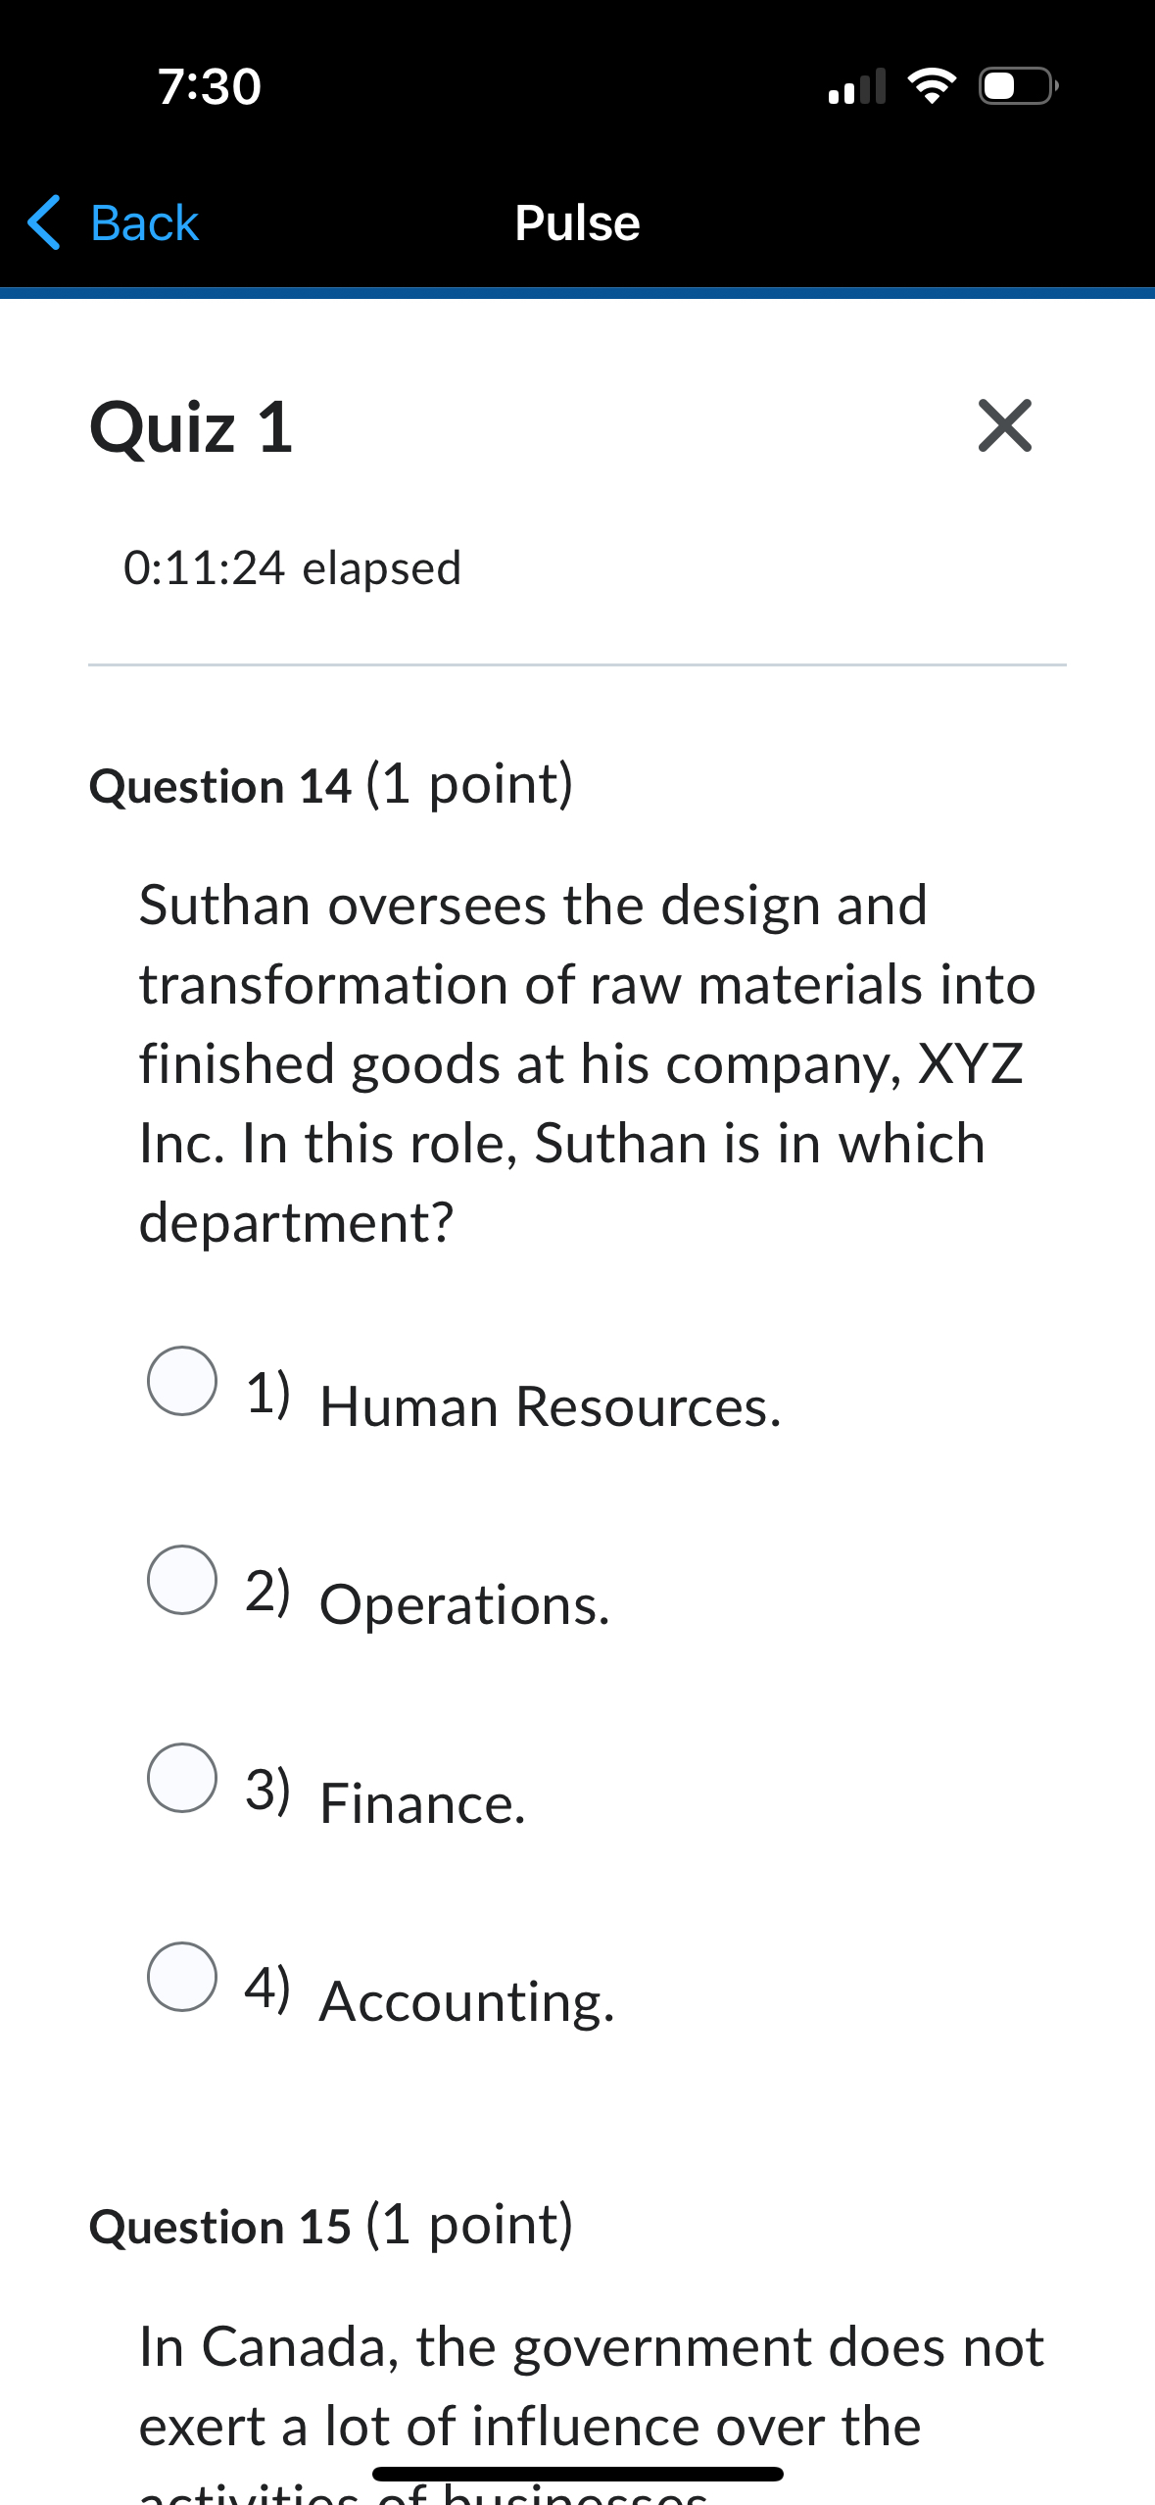Tap the back chevron icon
This screenshot has width=1155, height=2505.
(x=43, y=223)
